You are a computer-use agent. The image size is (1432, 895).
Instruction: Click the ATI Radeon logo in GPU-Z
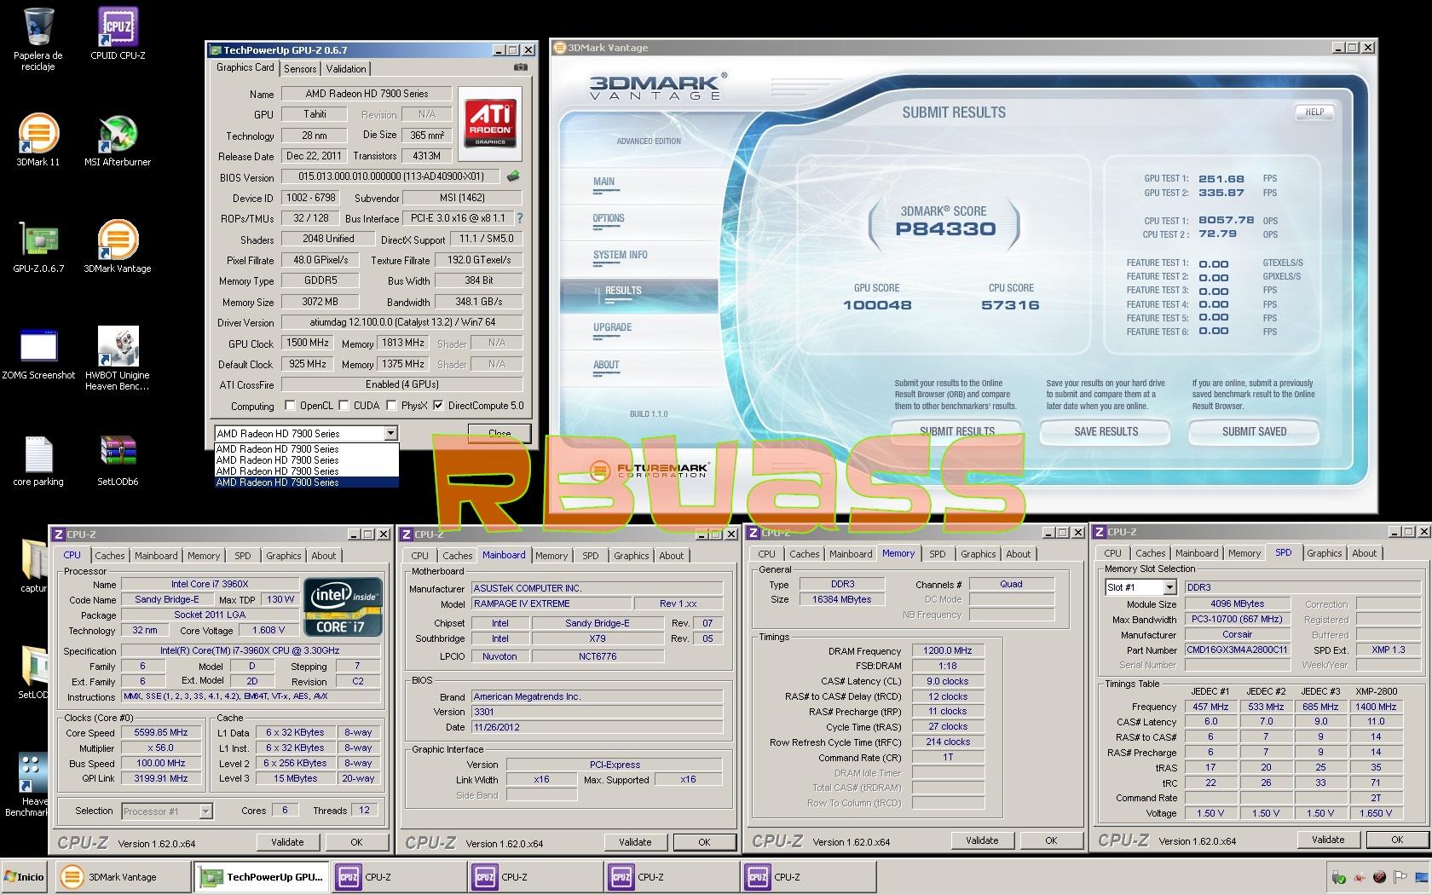[x=490, y=122]
